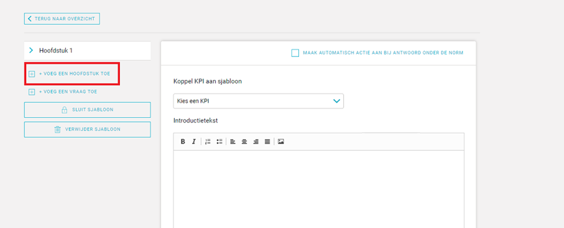Click Voeg een hoofdstuk toe link

(x=75, y=74)
